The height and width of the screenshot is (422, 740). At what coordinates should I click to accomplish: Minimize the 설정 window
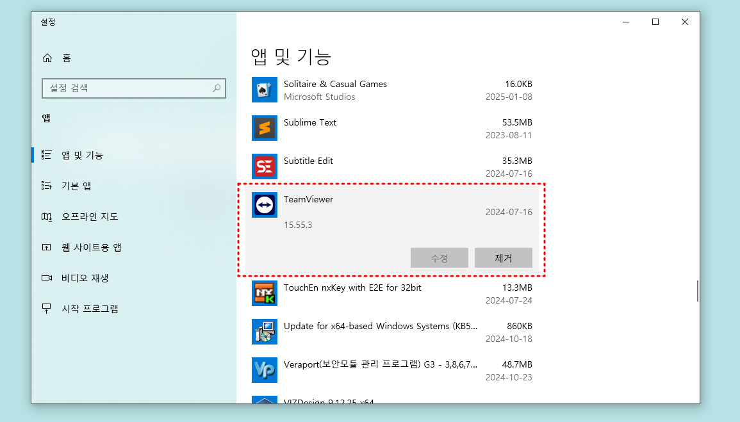pos(626,22)
